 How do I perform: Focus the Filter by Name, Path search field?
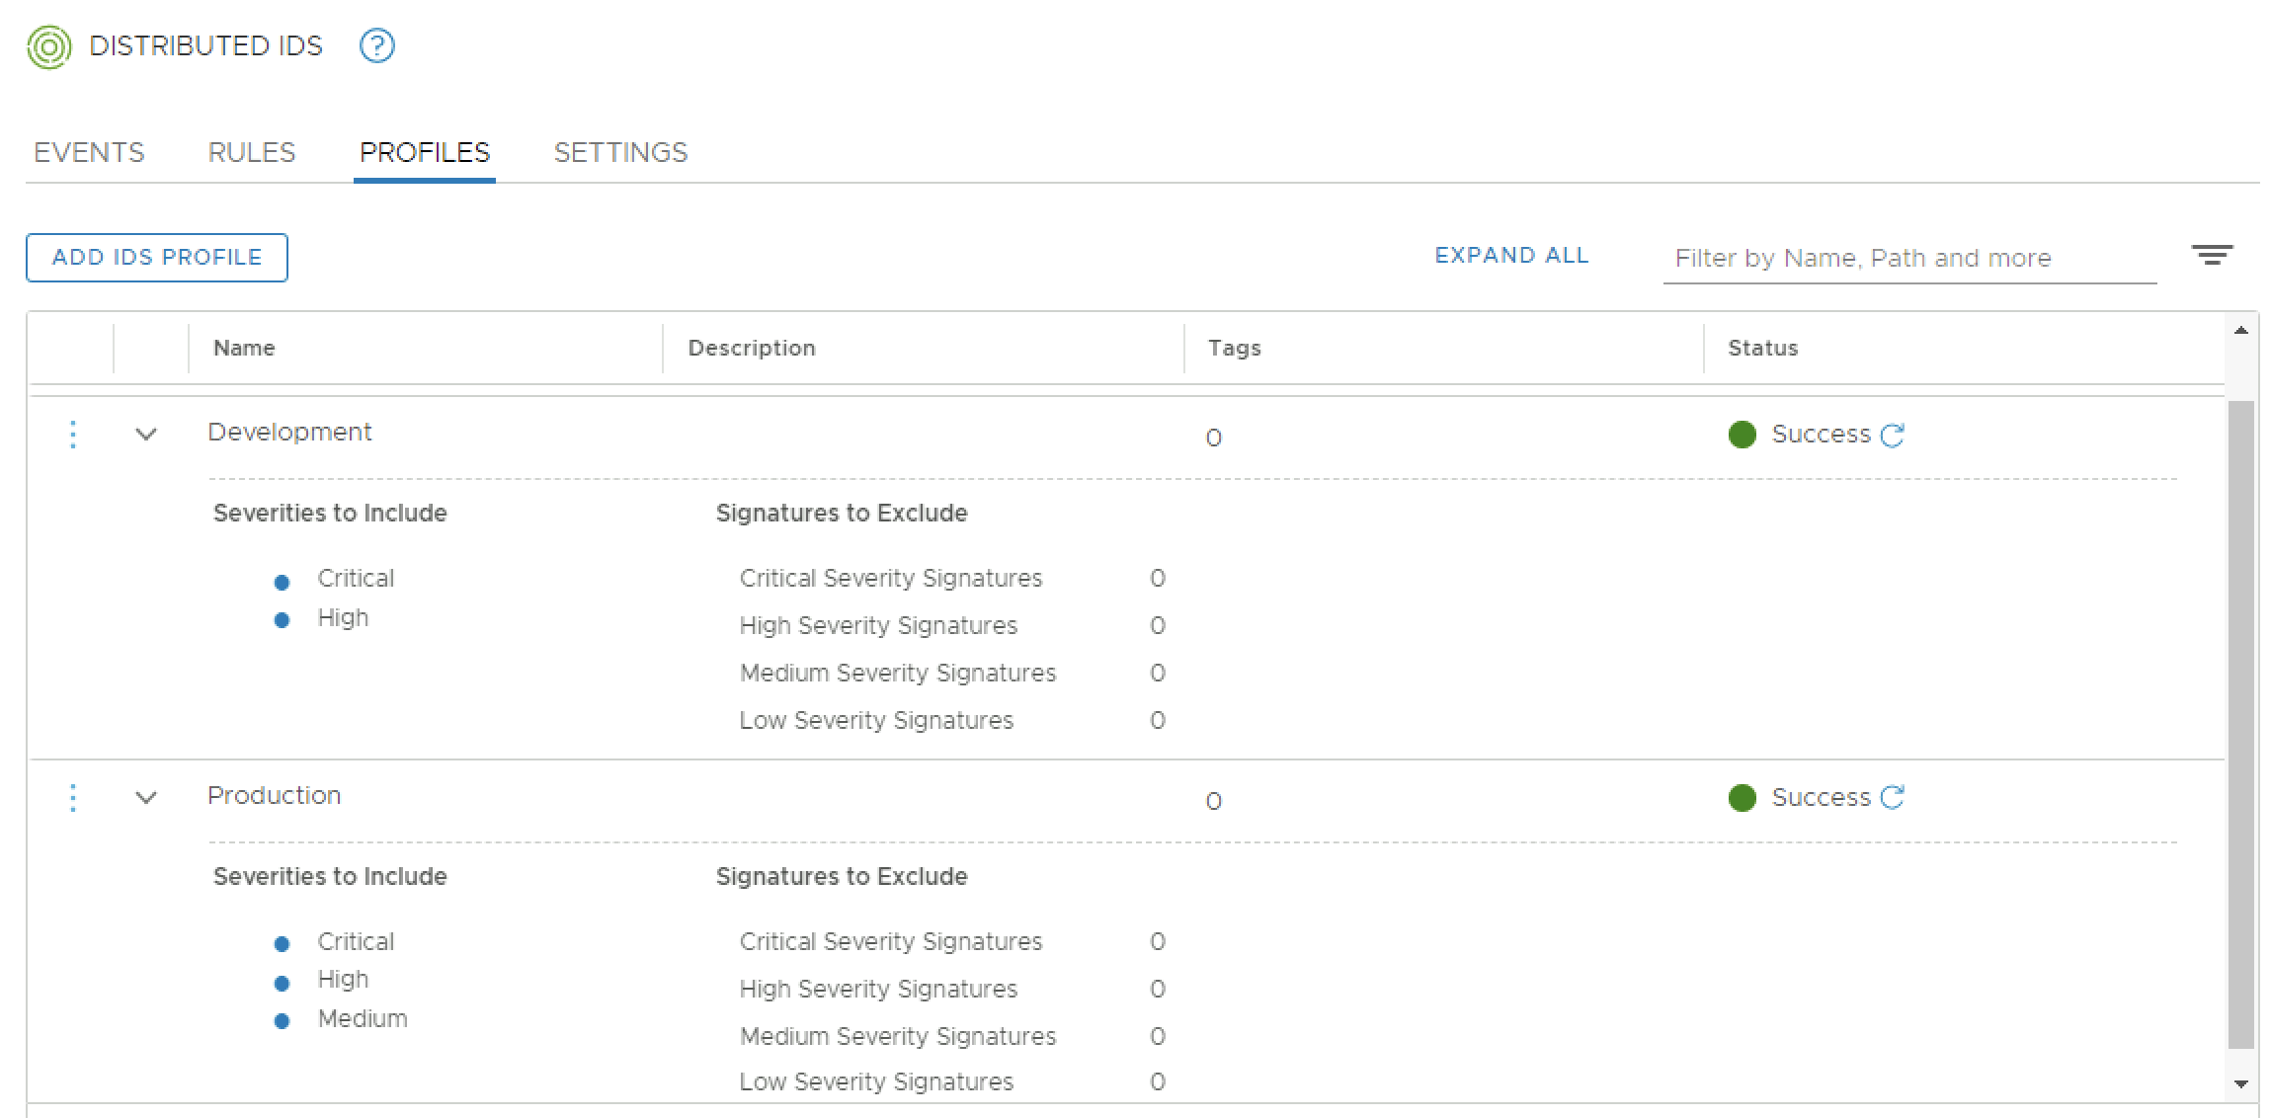1908,259
